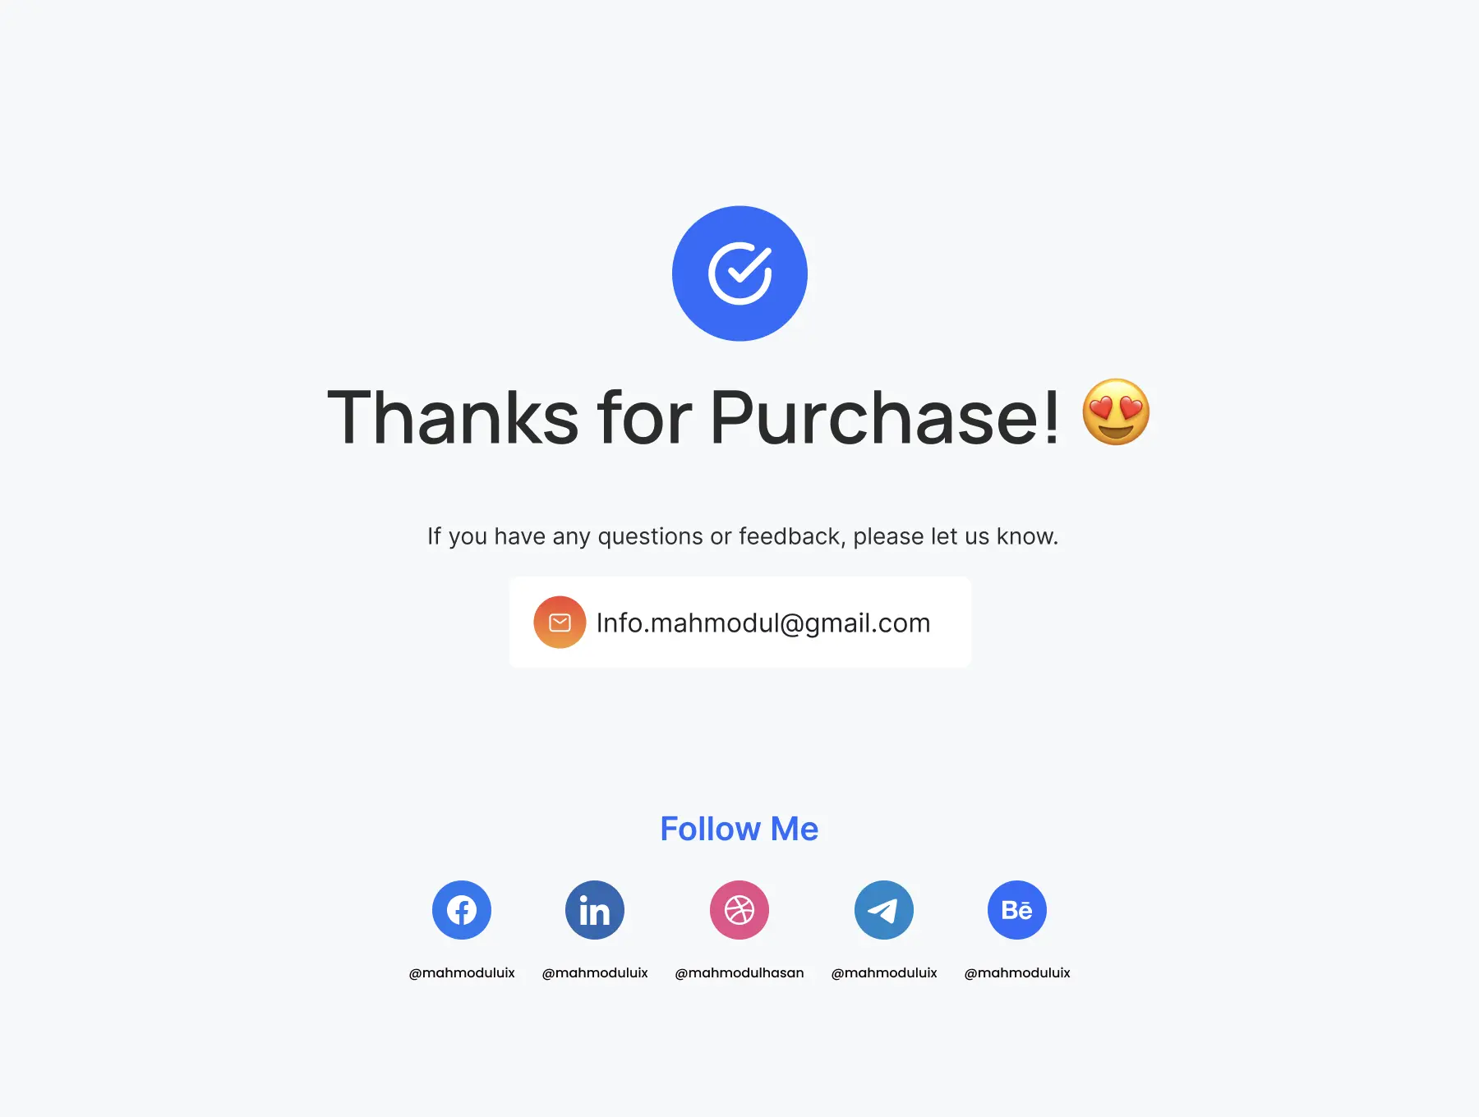
Task: Click the @mahmoduluix handle under Behance
Action: coord(1017,972)
